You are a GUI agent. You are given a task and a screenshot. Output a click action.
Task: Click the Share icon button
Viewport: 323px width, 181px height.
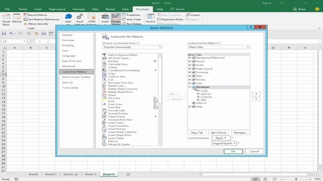pyautogui.click(x=299, y=9)
